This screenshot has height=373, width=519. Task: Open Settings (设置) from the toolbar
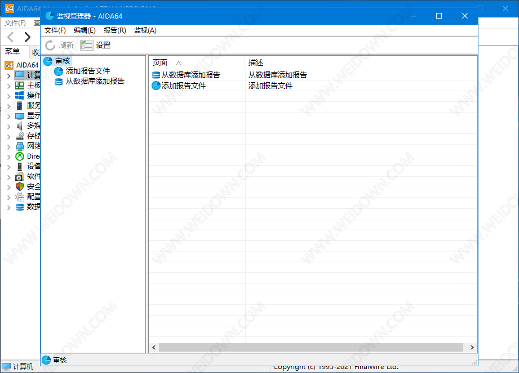[x=87, y=46]
